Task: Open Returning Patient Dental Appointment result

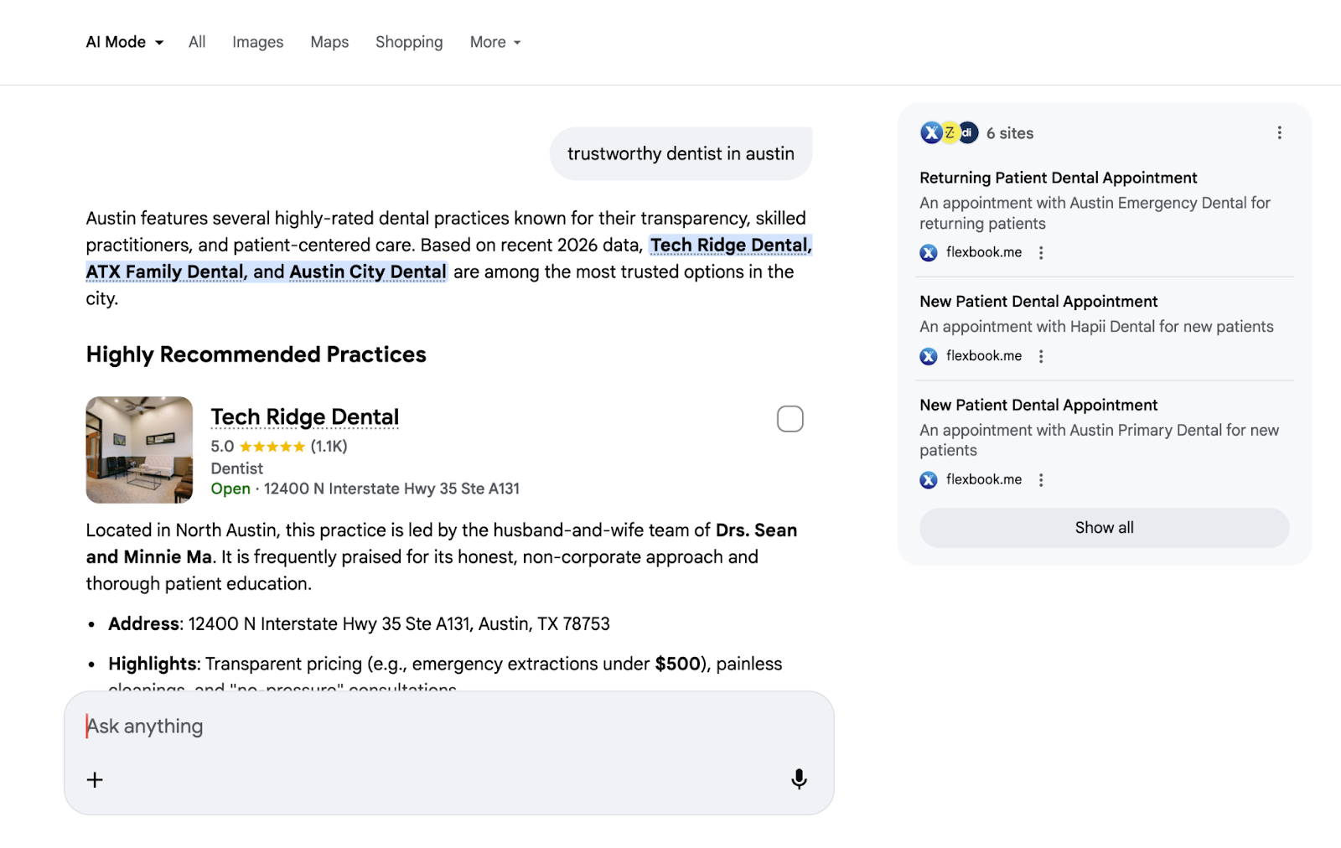Action: (1058, 178)
